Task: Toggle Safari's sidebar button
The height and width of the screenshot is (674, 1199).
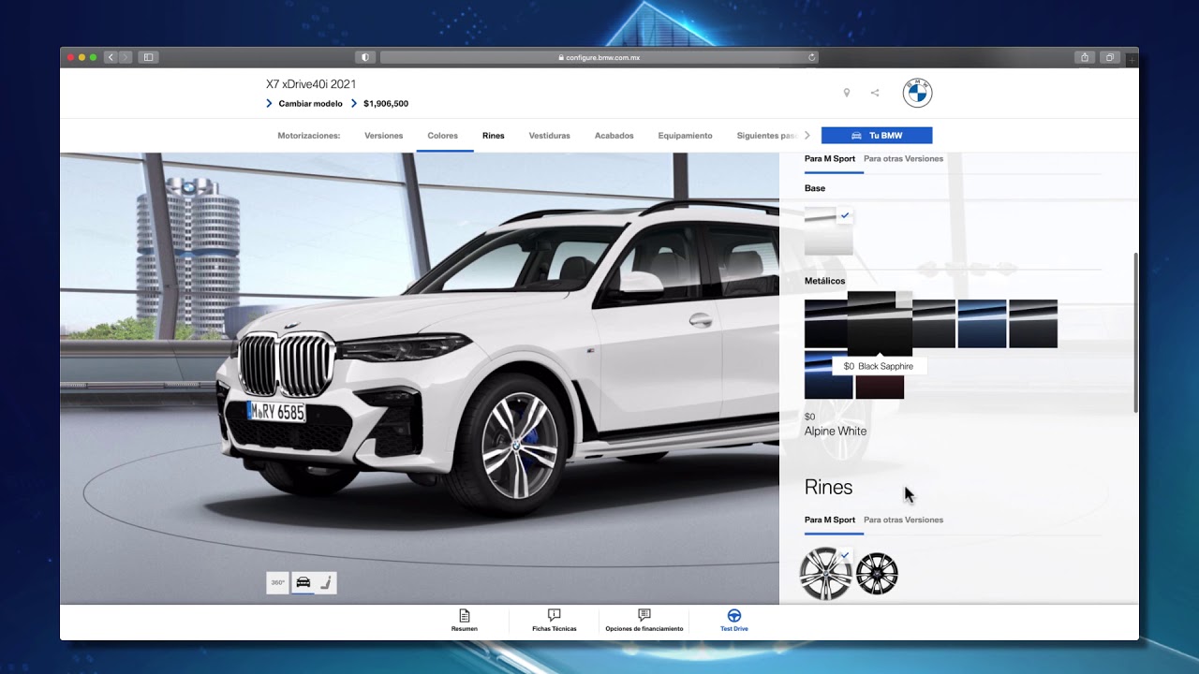Action: (x=148, y=57)
